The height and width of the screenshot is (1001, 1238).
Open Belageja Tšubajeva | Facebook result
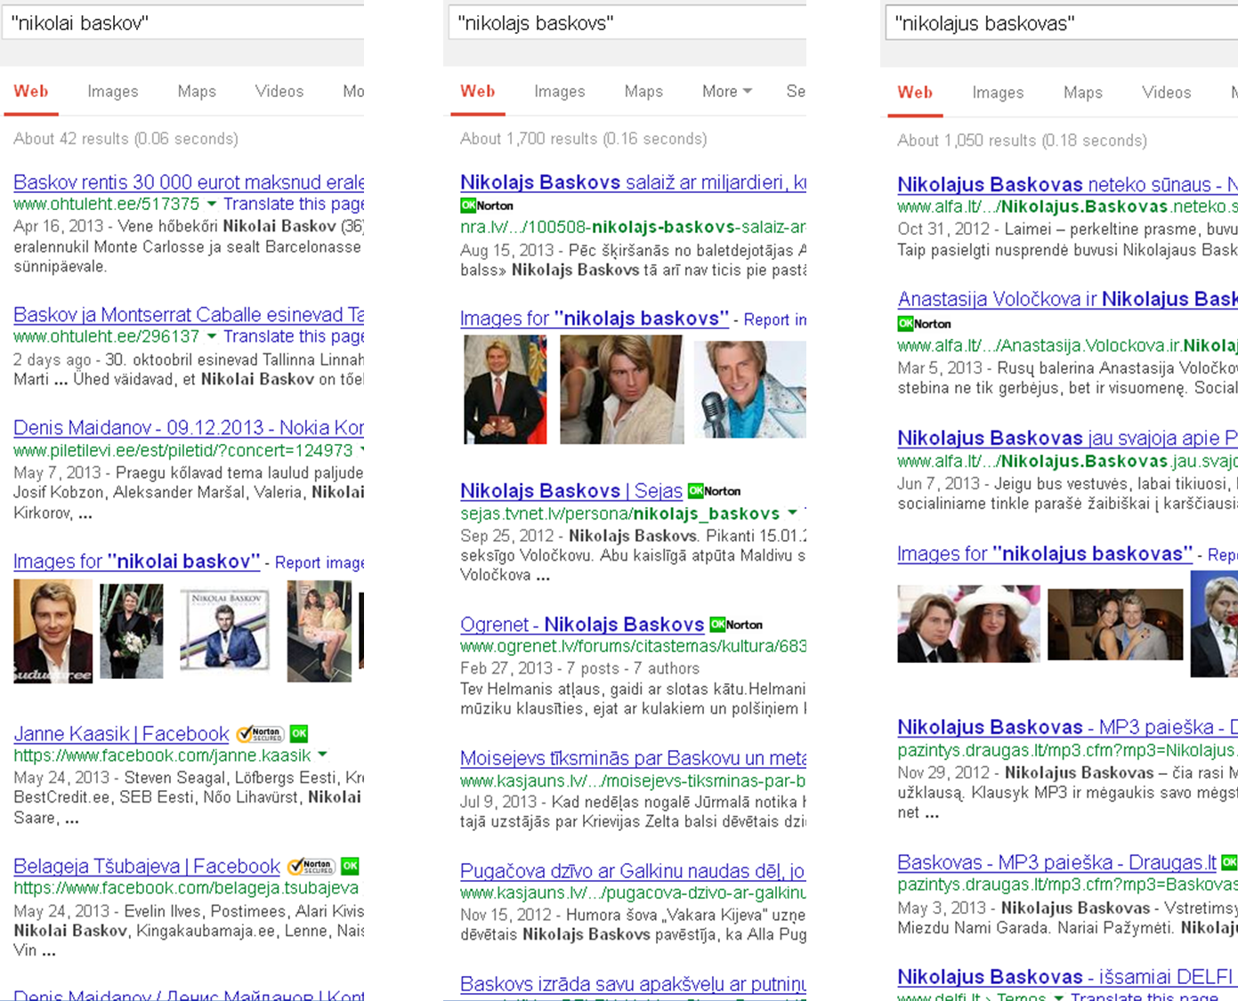147,867
